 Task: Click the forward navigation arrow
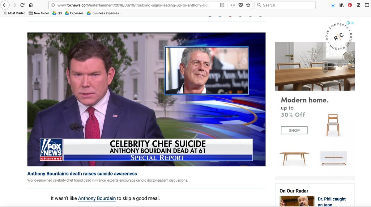14,5
